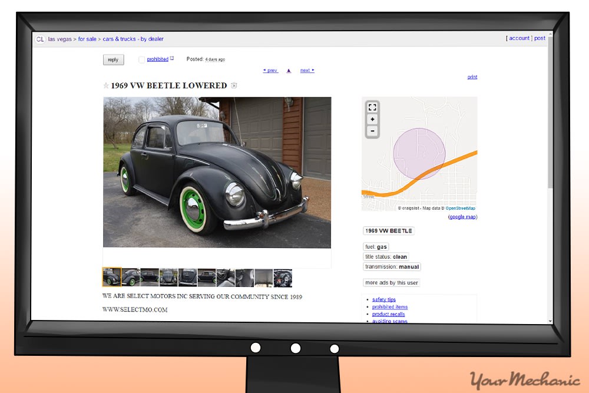This screenshot has height=393, width=589.
Task: Zoom in on the map
Action: (372, 120)
